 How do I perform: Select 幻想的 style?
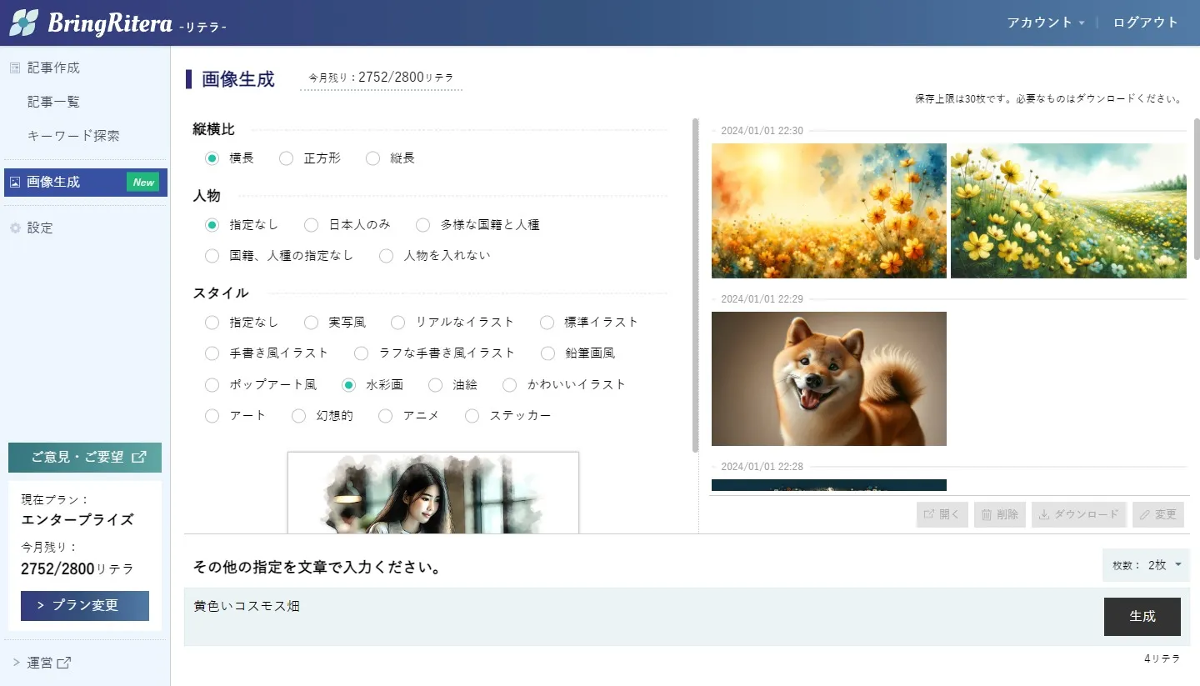(x=298, y=415)
